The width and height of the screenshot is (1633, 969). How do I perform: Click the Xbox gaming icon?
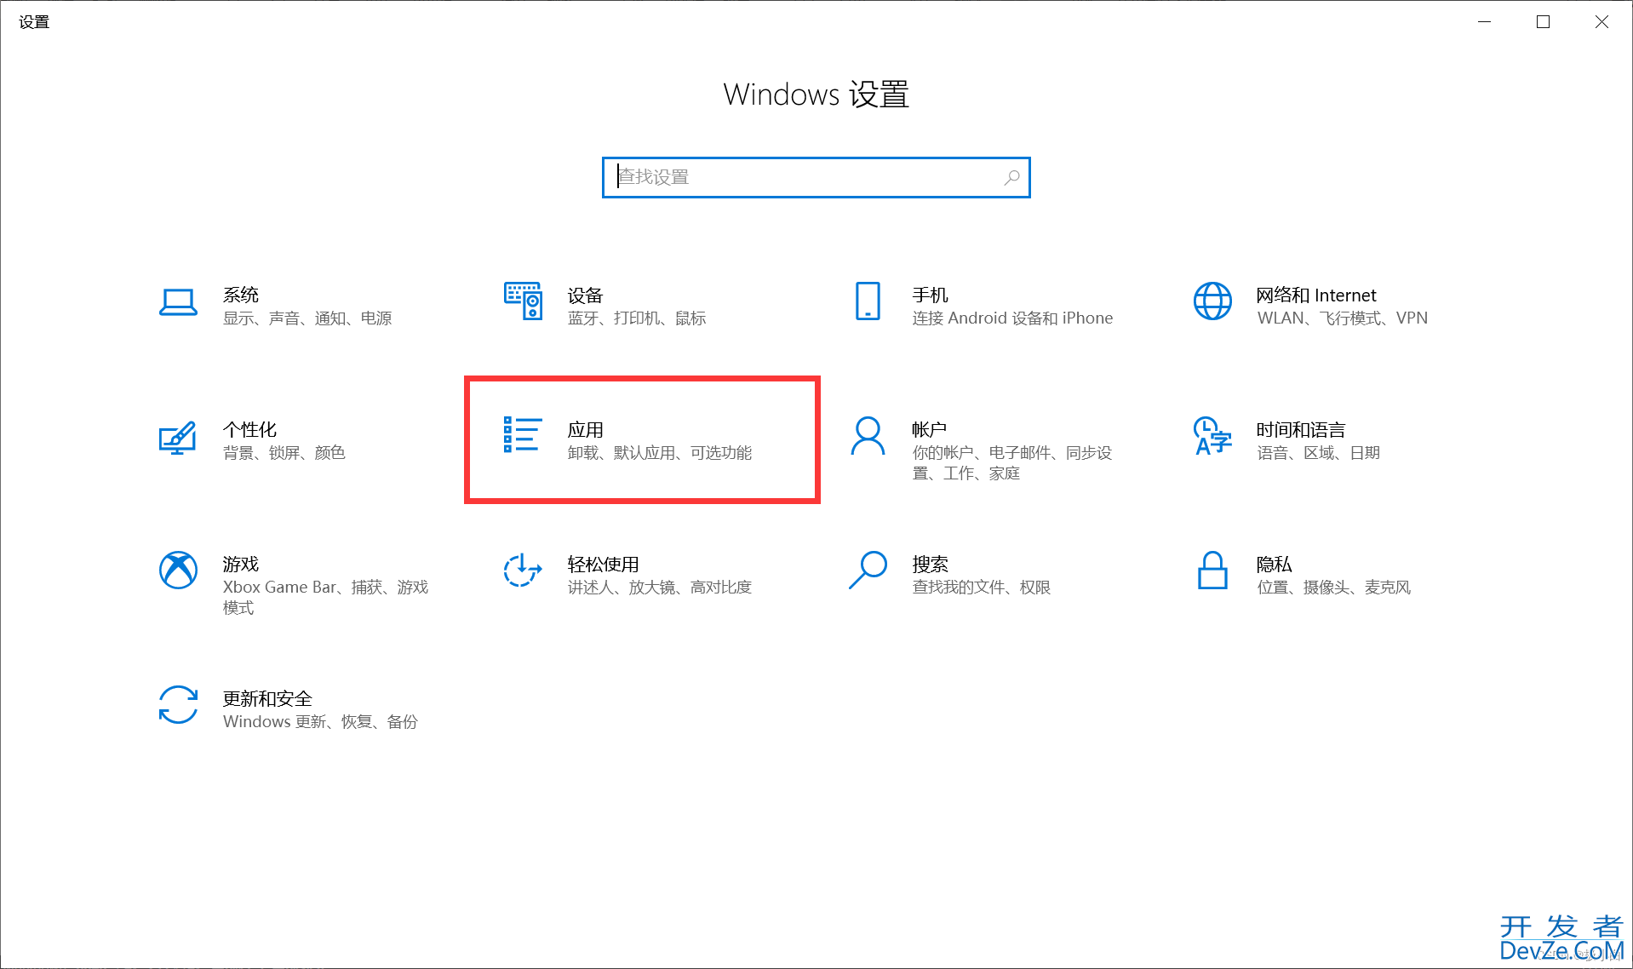point(178,571)
